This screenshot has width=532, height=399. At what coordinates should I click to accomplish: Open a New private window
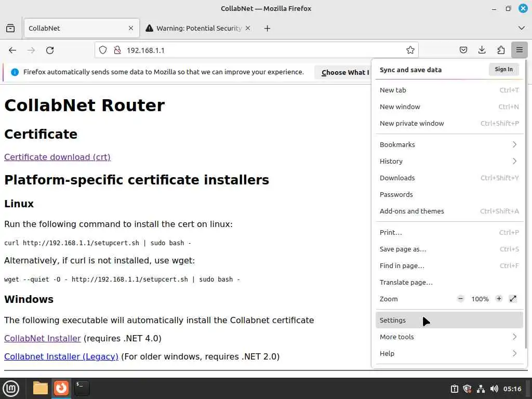pyautogui.click(x=449, y=123)
